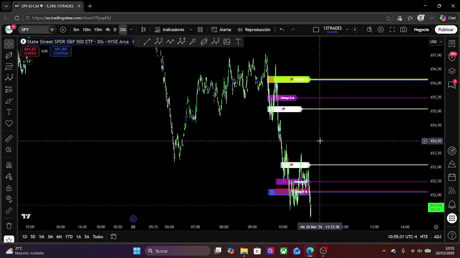Select the arrow tool in floating toolbar
The image size is (460, 258).
[193, 42]
